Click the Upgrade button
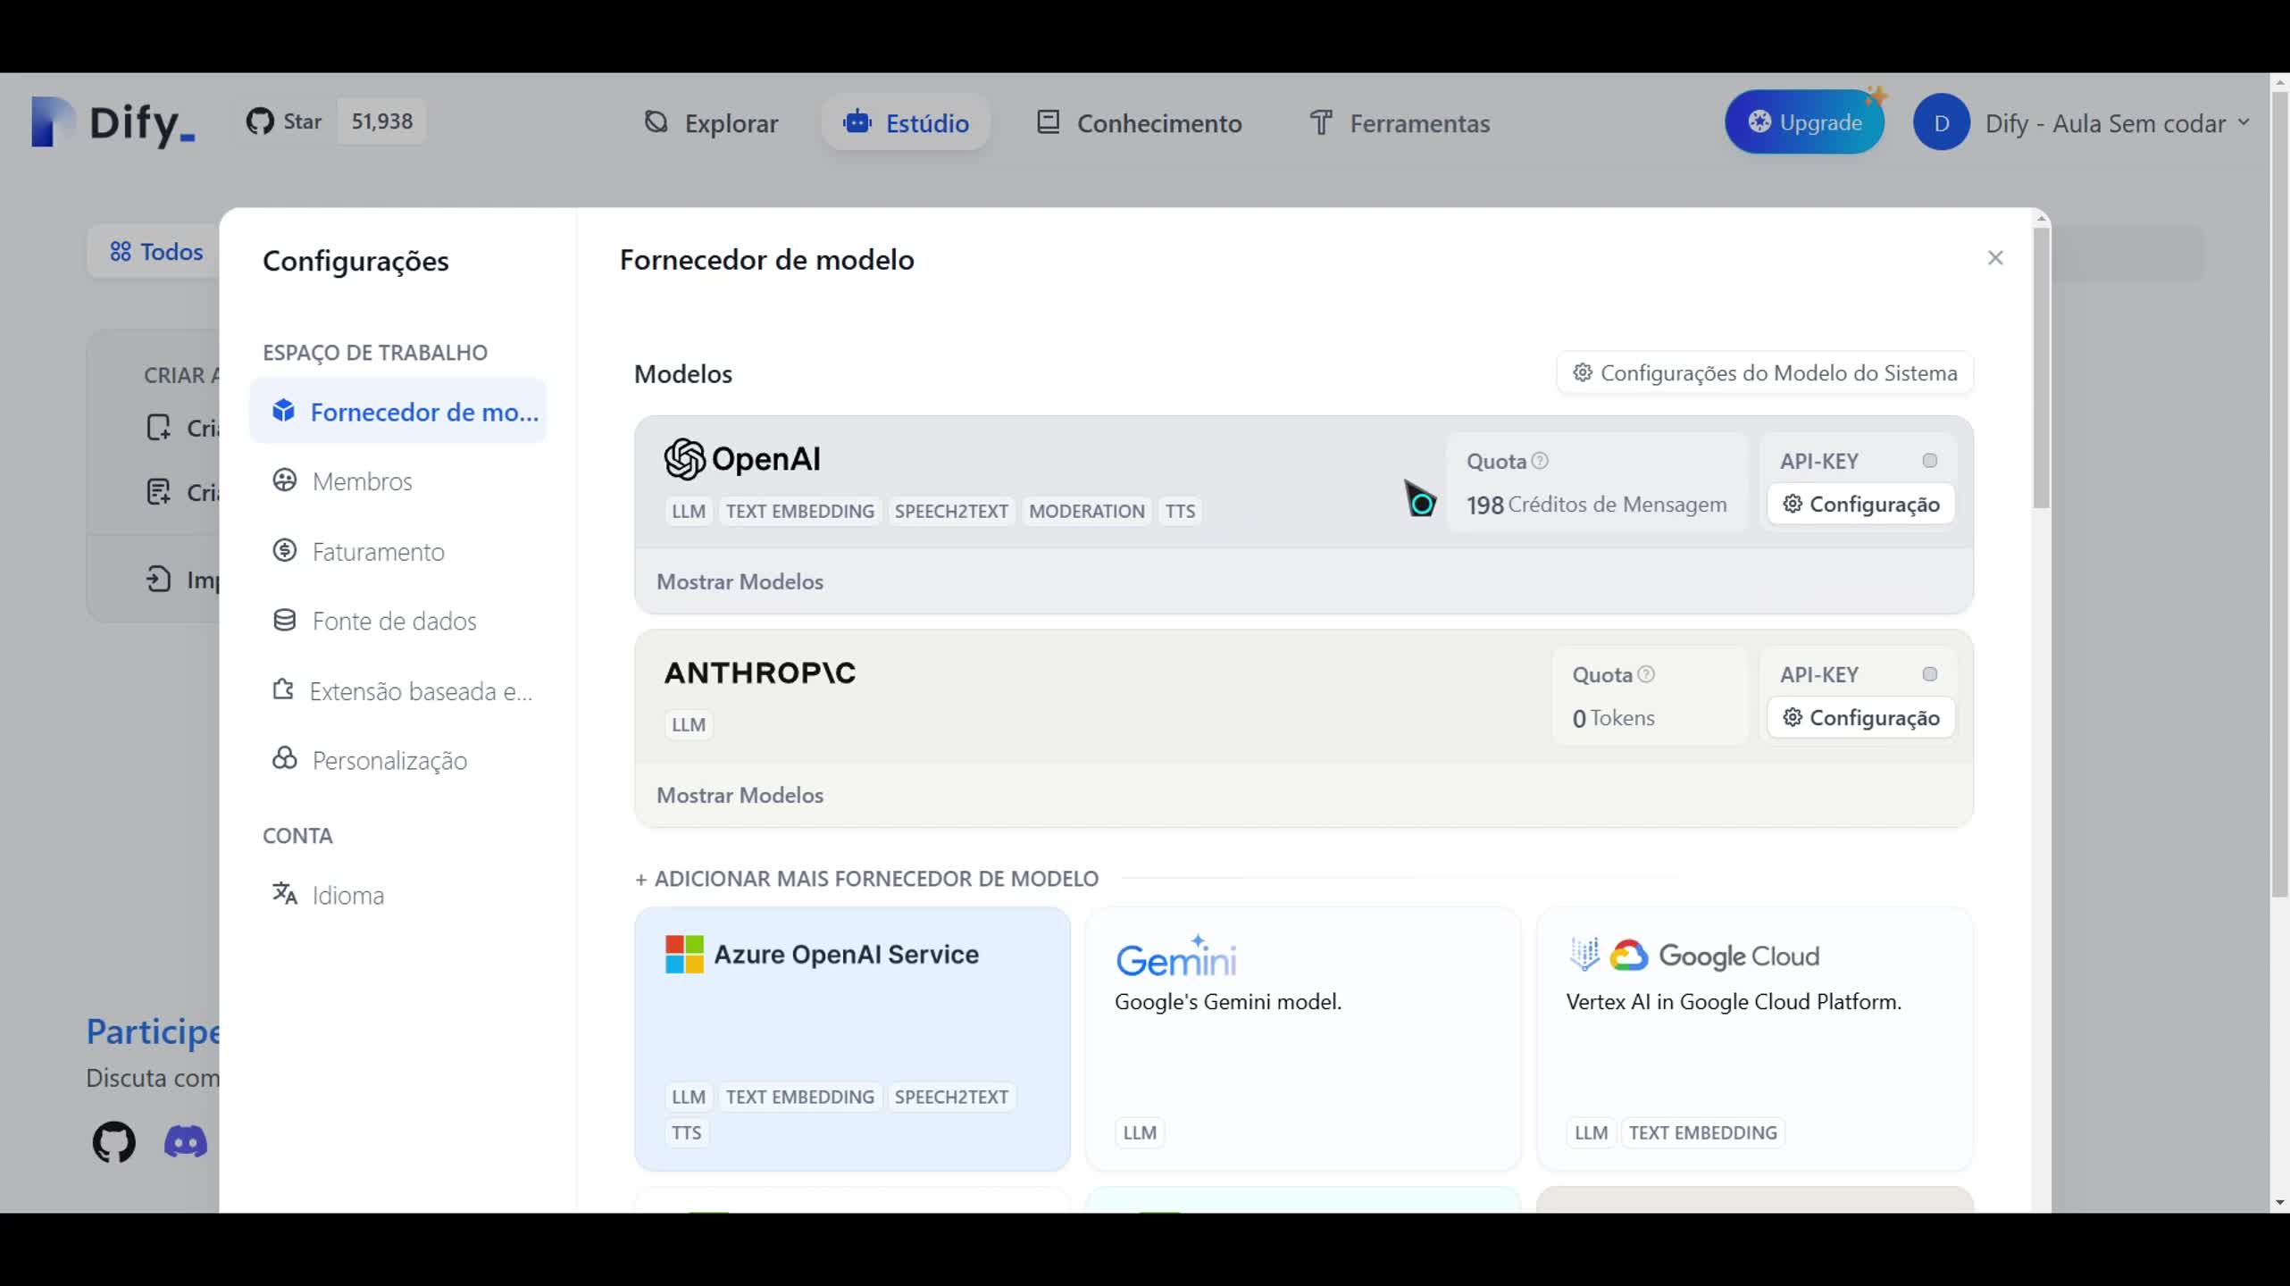This screenshot has width=2290, height=1286. pyautogui.click(x=1805, y=121)
